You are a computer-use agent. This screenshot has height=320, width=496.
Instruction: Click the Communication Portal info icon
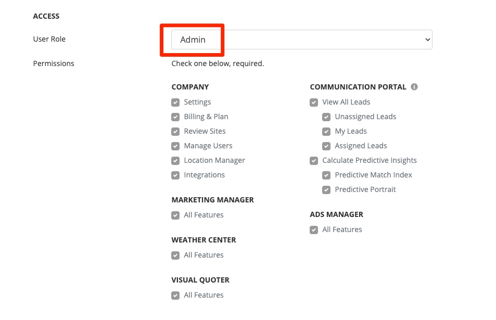(414, 87)
